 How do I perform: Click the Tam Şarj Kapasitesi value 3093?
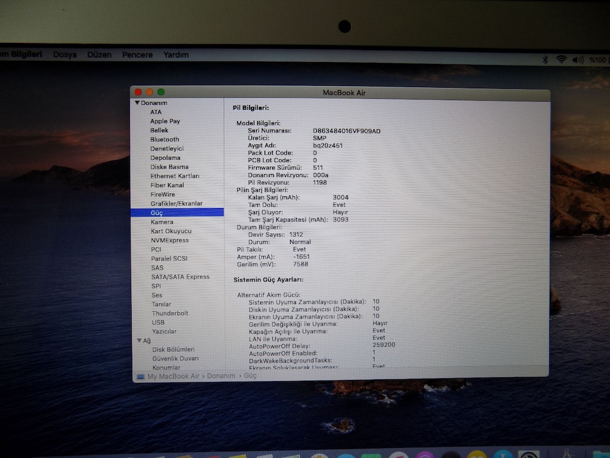pyautogui.click(x=341, y=219)
